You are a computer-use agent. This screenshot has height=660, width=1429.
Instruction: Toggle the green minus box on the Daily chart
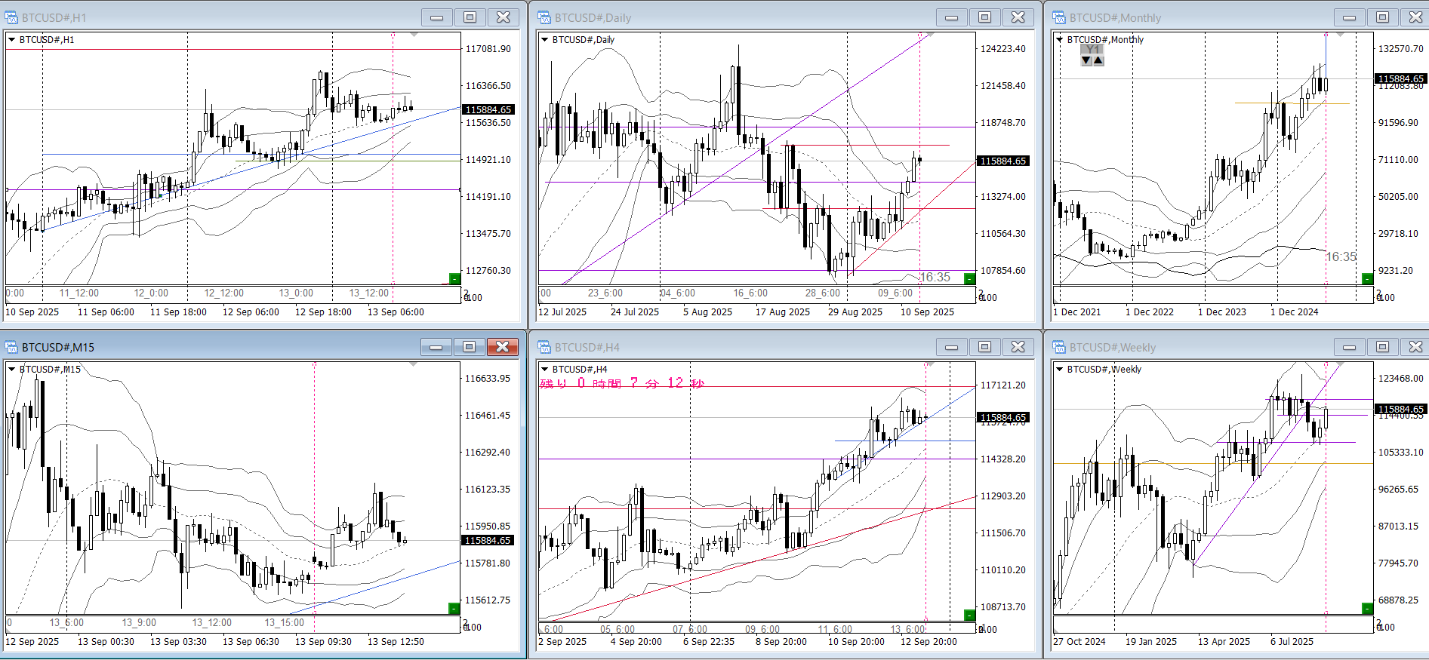click(969, 278)
